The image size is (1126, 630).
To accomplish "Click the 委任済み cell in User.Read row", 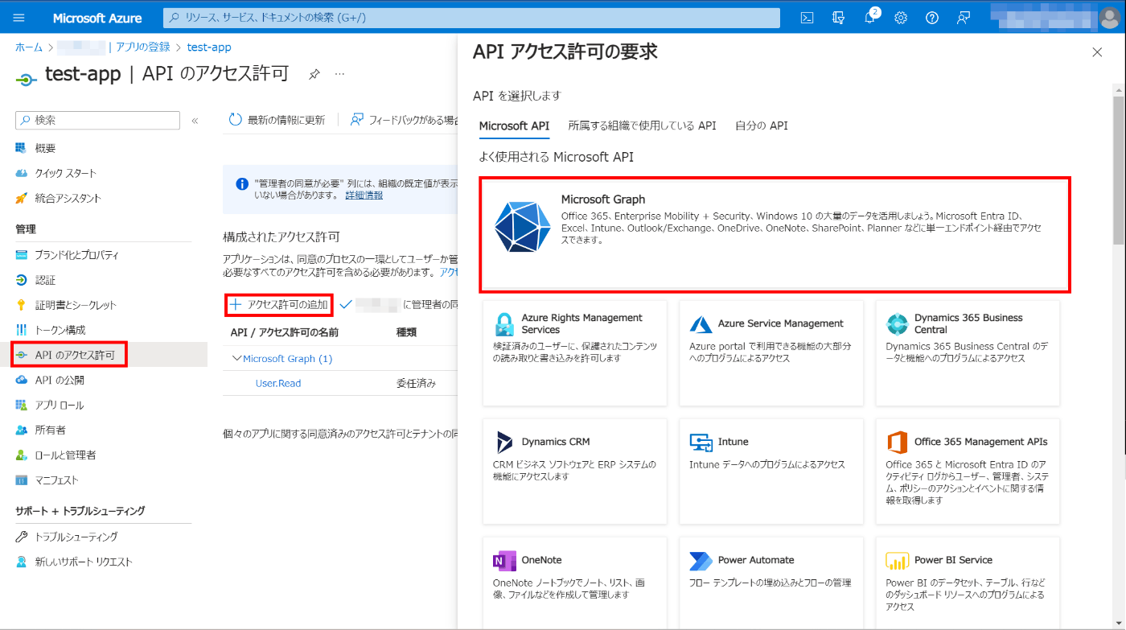I will coord(416,384).
